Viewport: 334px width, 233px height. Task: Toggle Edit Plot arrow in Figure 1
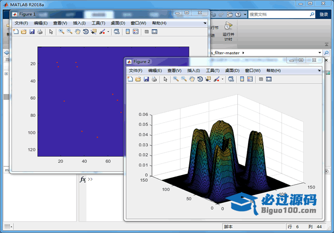point(50,32)
